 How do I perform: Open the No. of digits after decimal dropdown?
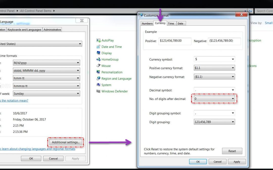point(214,99)
